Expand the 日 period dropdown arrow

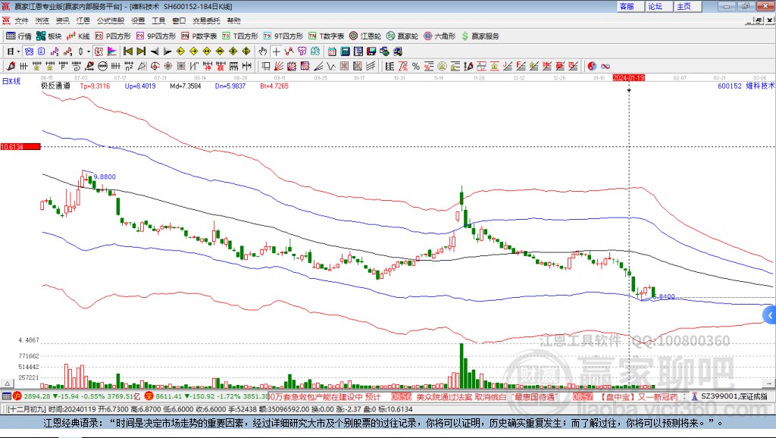click(19, 52)
